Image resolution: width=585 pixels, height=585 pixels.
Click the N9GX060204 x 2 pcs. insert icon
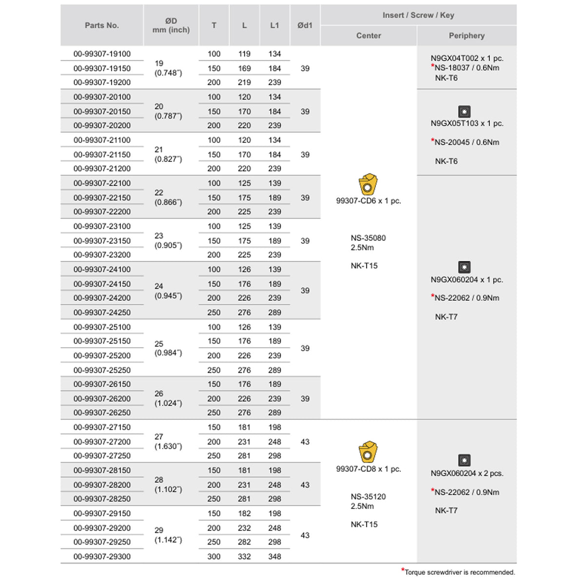(464, 460)
